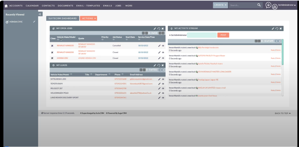This screenshot has height=147, width=299.
Task: Open the Create dropdown
Action: pyautogui.click(x=220, y=5)
